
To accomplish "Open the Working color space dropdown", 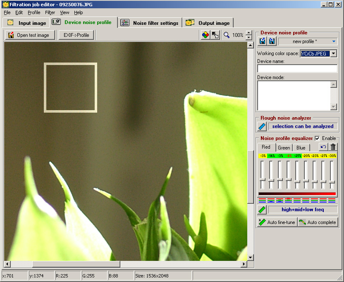I will 333,53.
